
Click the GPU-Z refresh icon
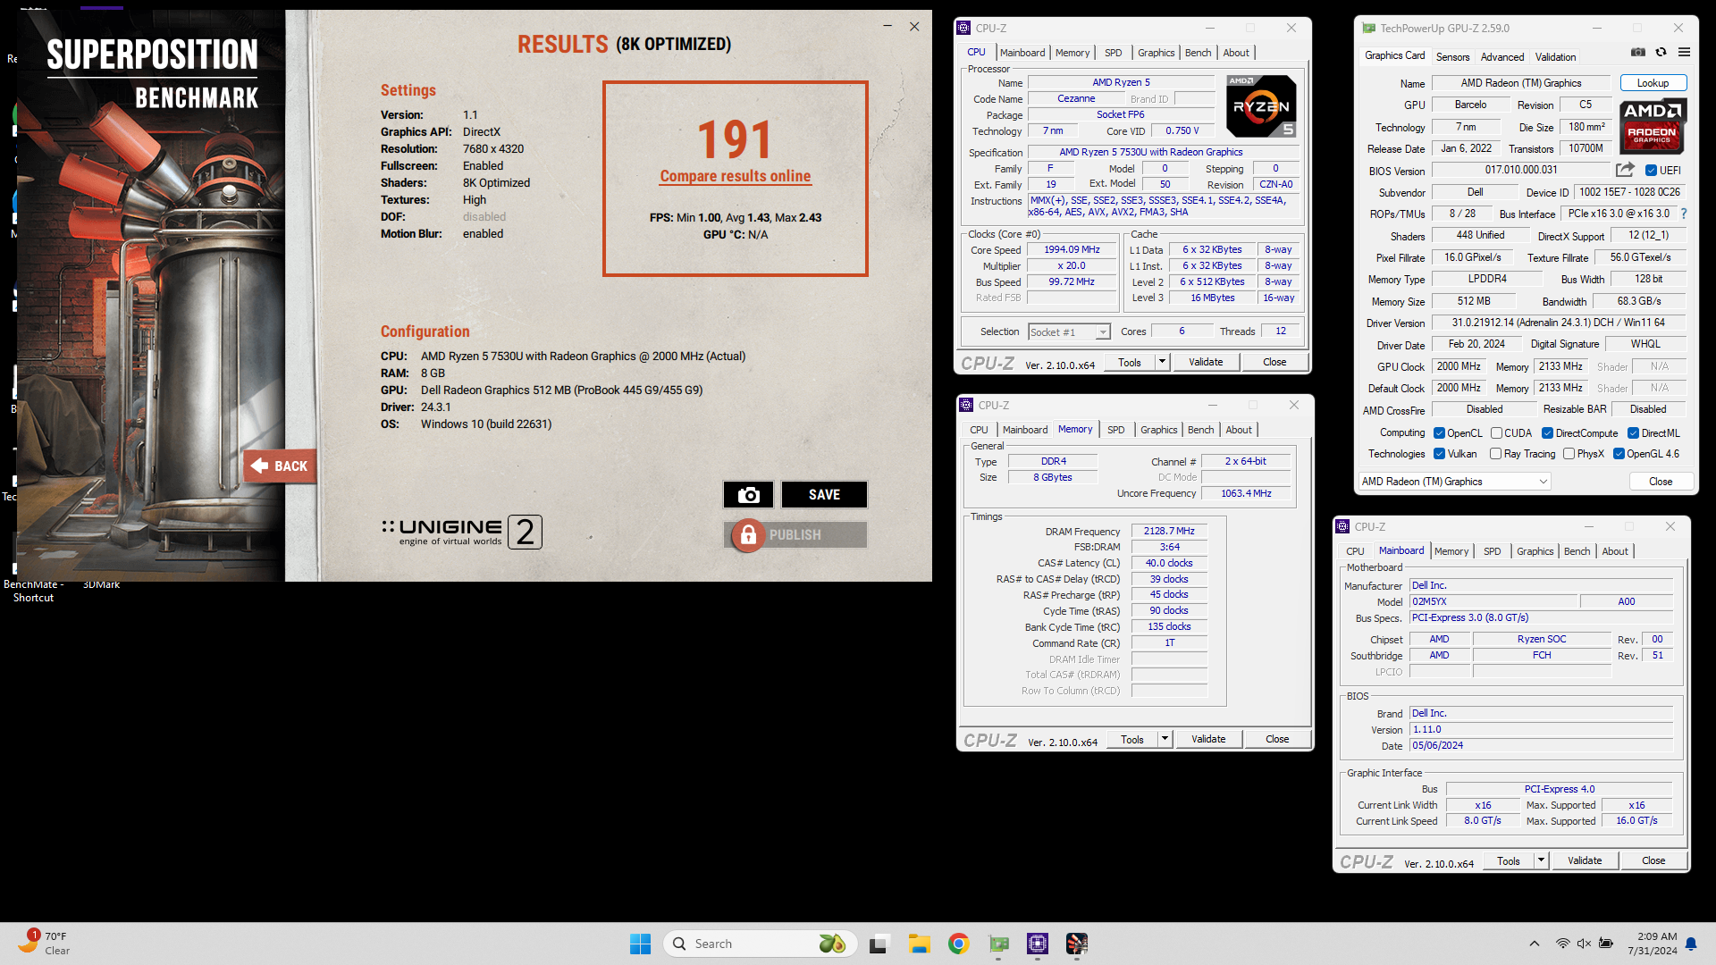[x=1661, y=53]
